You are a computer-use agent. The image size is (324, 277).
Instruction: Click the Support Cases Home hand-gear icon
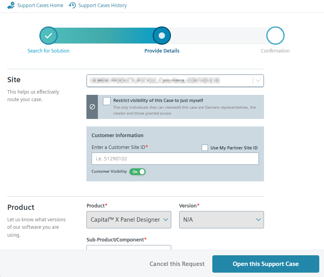(x=11, y=6)
